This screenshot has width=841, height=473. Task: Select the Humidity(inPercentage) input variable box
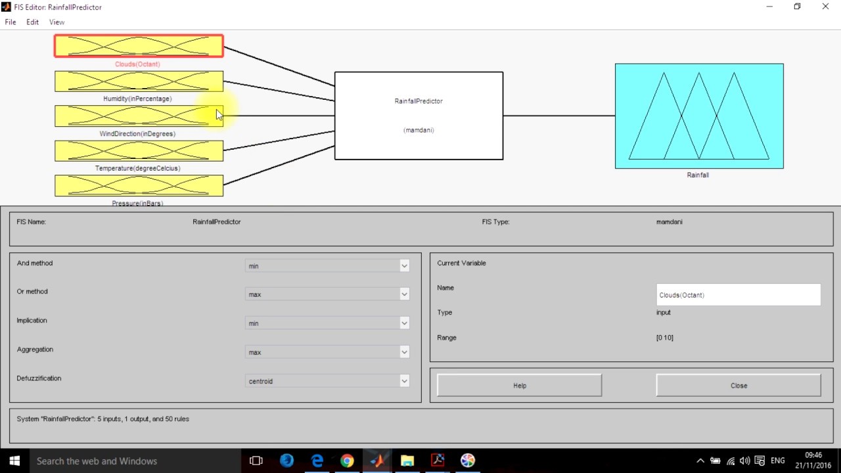(x=139, y=81)
